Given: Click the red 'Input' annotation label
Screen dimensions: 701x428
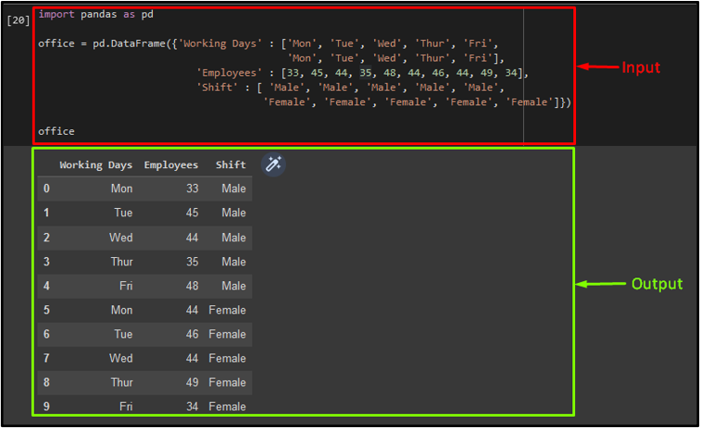Looking at the screenshot, I should point(640,67).
